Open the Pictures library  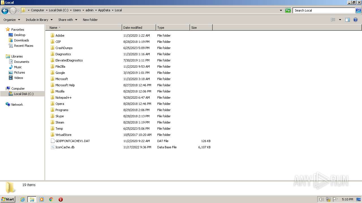click(20, 72)
